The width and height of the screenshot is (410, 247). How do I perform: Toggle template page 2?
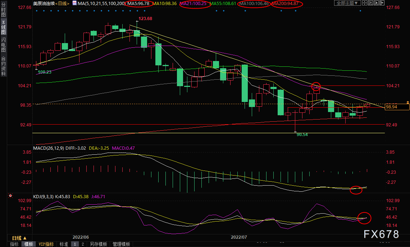click(82, 244)
